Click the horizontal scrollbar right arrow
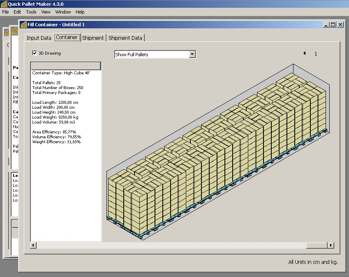 (331, 245)
